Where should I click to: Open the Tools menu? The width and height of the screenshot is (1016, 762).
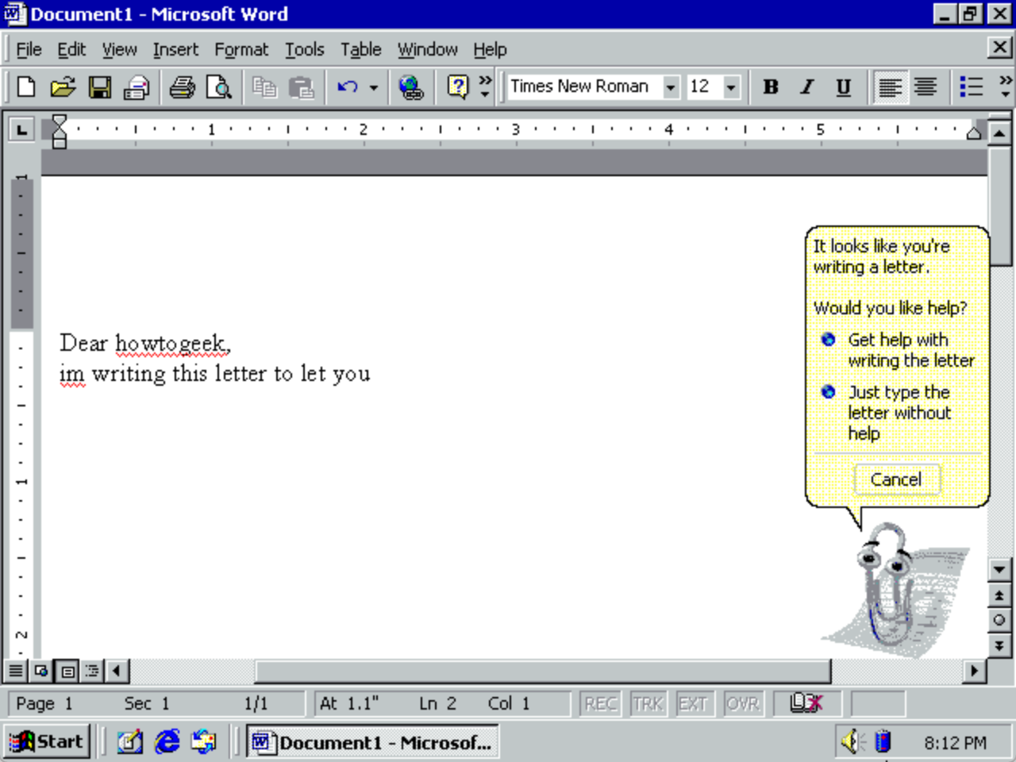[x=305, y=49]
